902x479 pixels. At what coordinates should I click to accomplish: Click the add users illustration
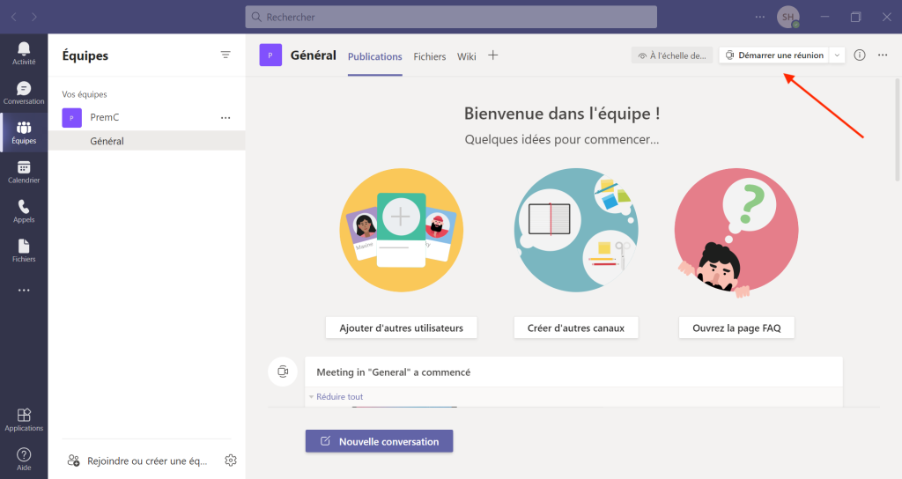[x=401, y=230]
